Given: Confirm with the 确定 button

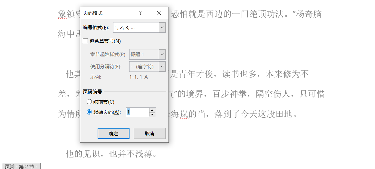Looking at the screenshot, I should click(113, 133).
